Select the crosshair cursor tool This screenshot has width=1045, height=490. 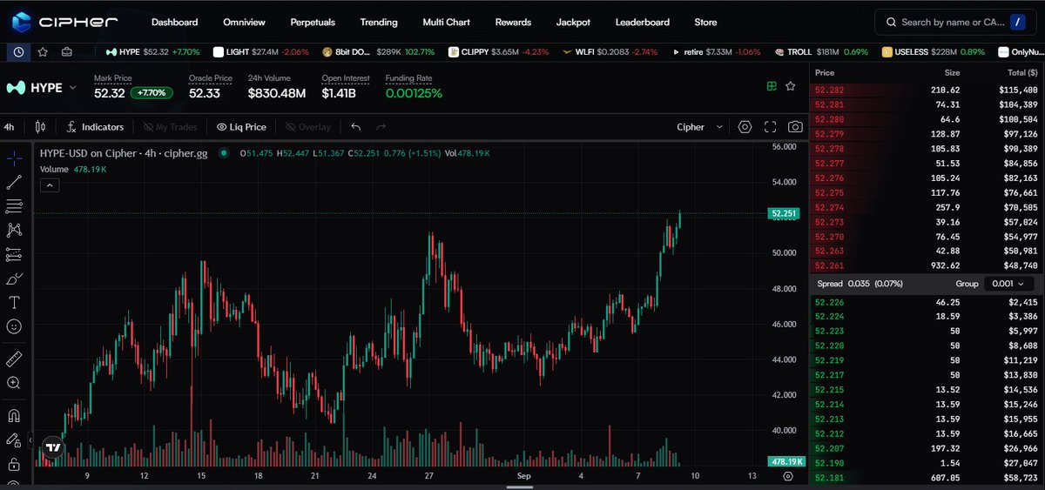pyautogui.click(x=14, y=158)
